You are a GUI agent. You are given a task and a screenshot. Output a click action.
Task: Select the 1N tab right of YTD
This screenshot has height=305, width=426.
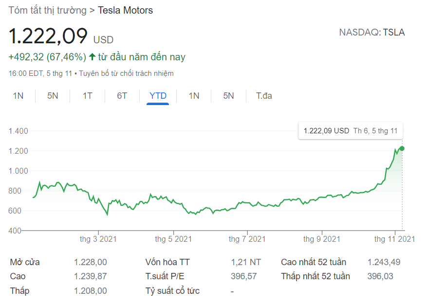click(x=194, y=96)
